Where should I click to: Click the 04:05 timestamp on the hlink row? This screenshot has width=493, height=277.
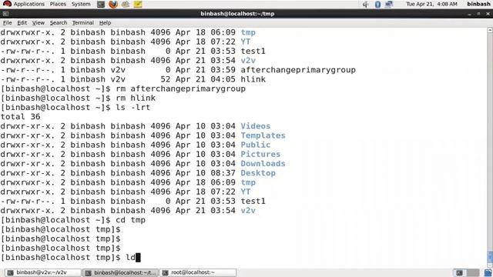tap(223, 79)
